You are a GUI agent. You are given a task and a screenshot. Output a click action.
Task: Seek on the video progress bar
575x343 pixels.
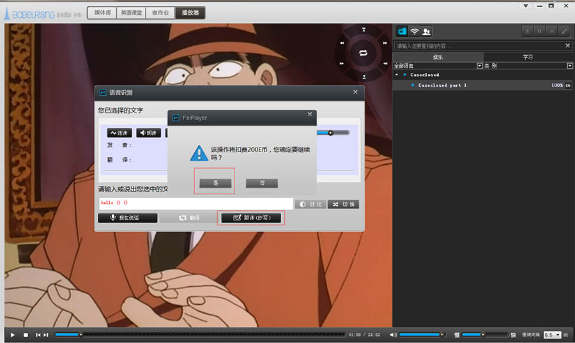click(200, 335)
